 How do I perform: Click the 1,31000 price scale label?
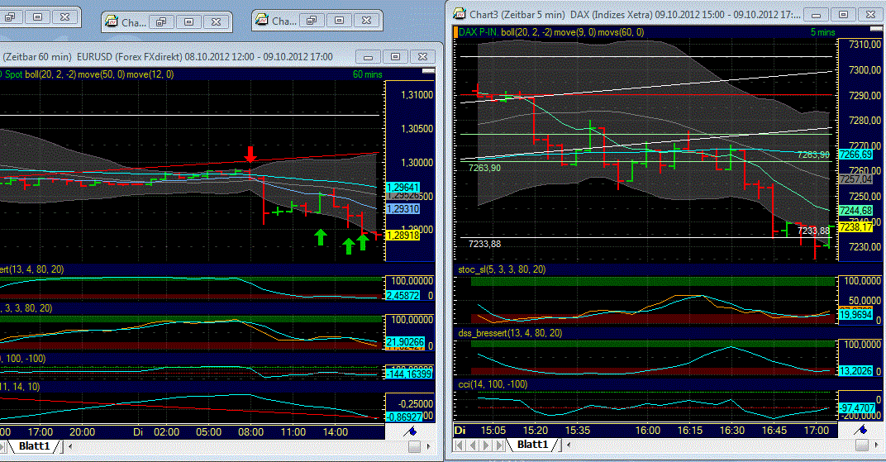coord(417,95)
